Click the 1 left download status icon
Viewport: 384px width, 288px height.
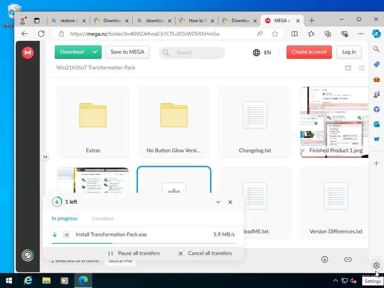(57, 202)
